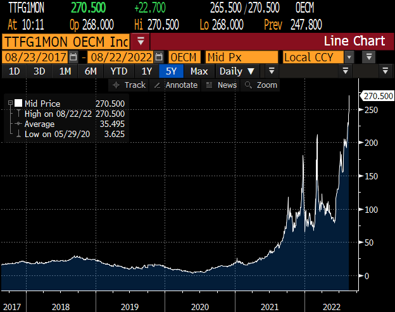Select the 1M time range tab
Viewport: 395px width, 312px height.
65,71
